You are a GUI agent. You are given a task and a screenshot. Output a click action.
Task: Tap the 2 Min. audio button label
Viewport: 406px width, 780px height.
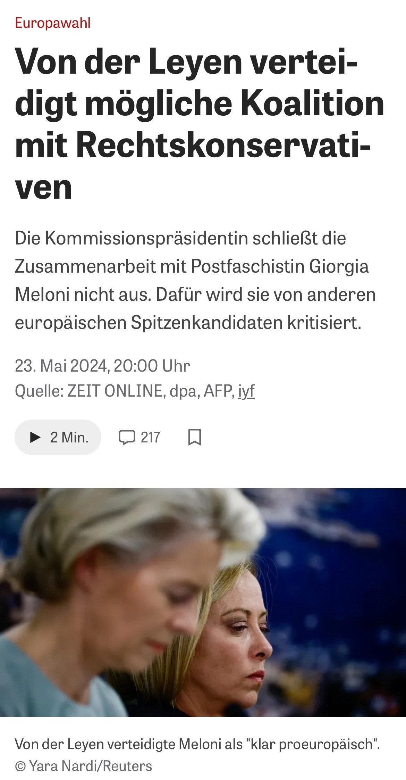click(x=69, y=437)
